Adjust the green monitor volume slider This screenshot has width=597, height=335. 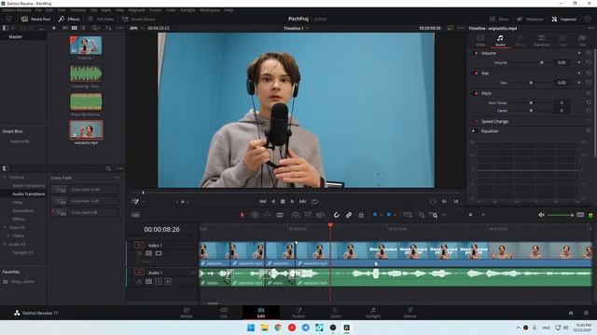(x=561, y=215)
